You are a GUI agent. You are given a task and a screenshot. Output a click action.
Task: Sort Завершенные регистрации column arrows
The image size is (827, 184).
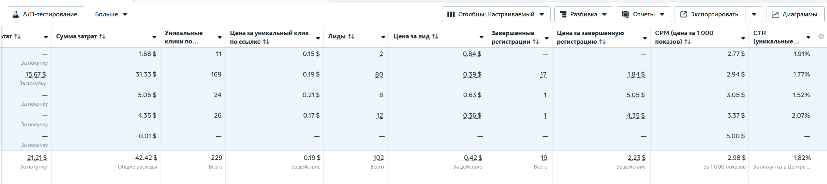[x=535, y=41]
